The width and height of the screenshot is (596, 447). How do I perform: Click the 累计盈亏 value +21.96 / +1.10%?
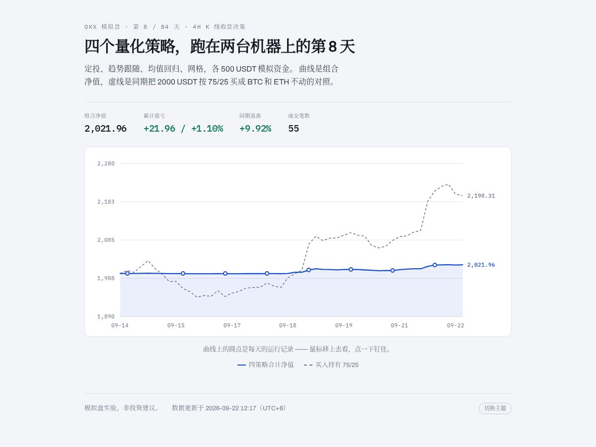[183, 129]
